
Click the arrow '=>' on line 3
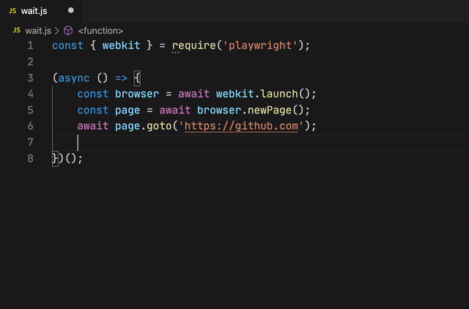(x=121, y=78)
